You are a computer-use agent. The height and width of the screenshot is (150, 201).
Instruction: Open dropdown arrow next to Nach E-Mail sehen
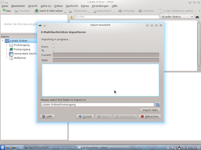[x=65, y=12]
